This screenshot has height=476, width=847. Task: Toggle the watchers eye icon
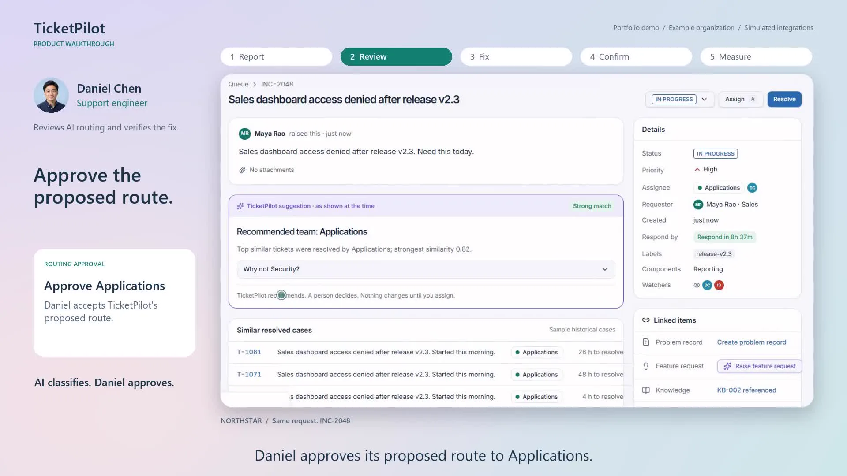[x=697, y=285]
